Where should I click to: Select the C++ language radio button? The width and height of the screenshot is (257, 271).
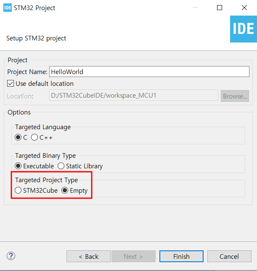(x=34, y=138)
